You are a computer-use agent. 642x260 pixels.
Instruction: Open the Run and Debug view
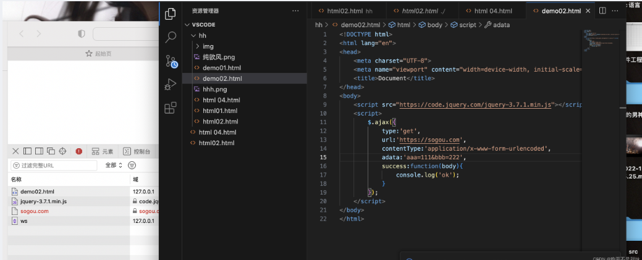coord(171,85)
